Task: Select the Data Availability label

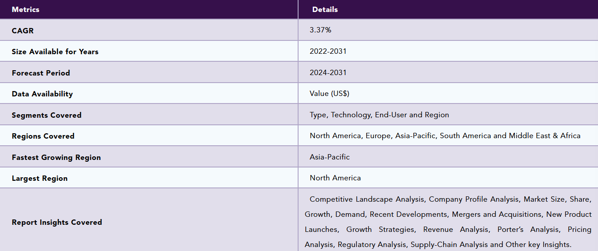Action: coord(42,94)
